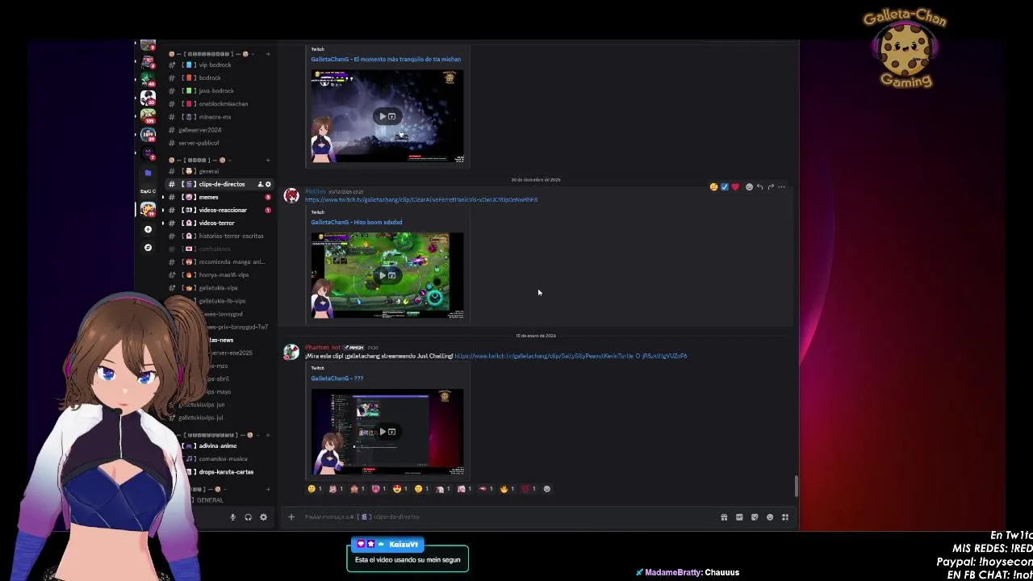Open user settings gear icon

[263, 517]
